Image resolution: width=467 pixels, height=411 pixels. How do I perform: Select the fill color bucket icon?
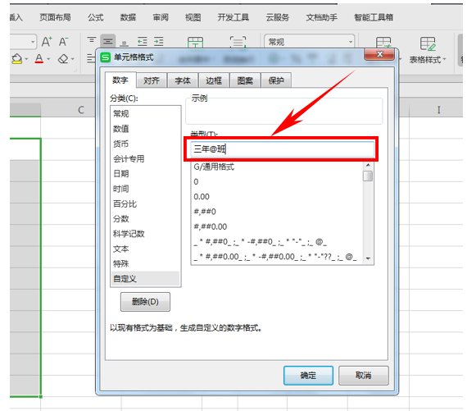(17, 58)
